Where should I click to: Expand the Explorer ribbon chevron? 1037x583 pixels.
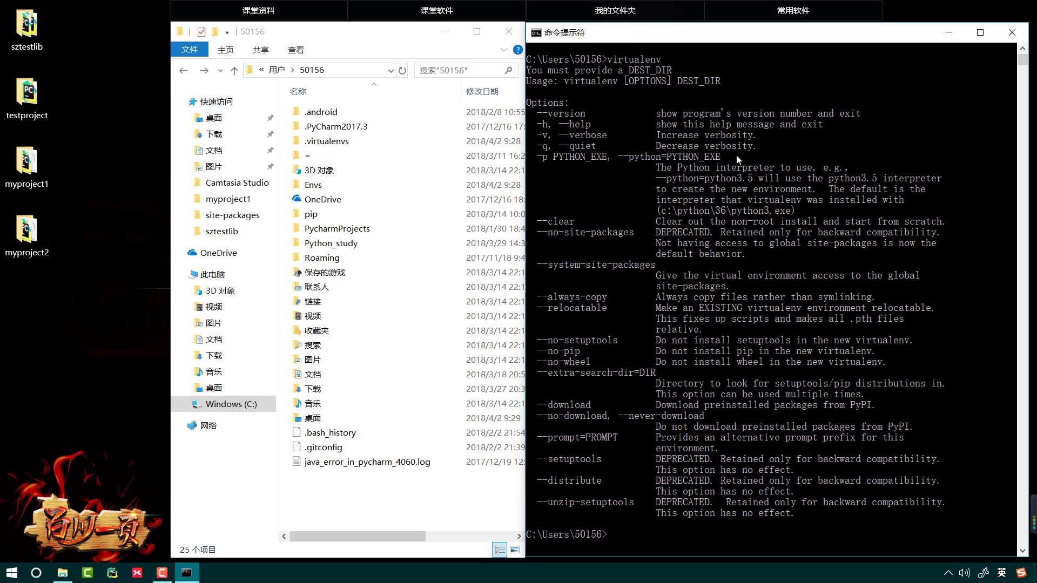(504, 50)
